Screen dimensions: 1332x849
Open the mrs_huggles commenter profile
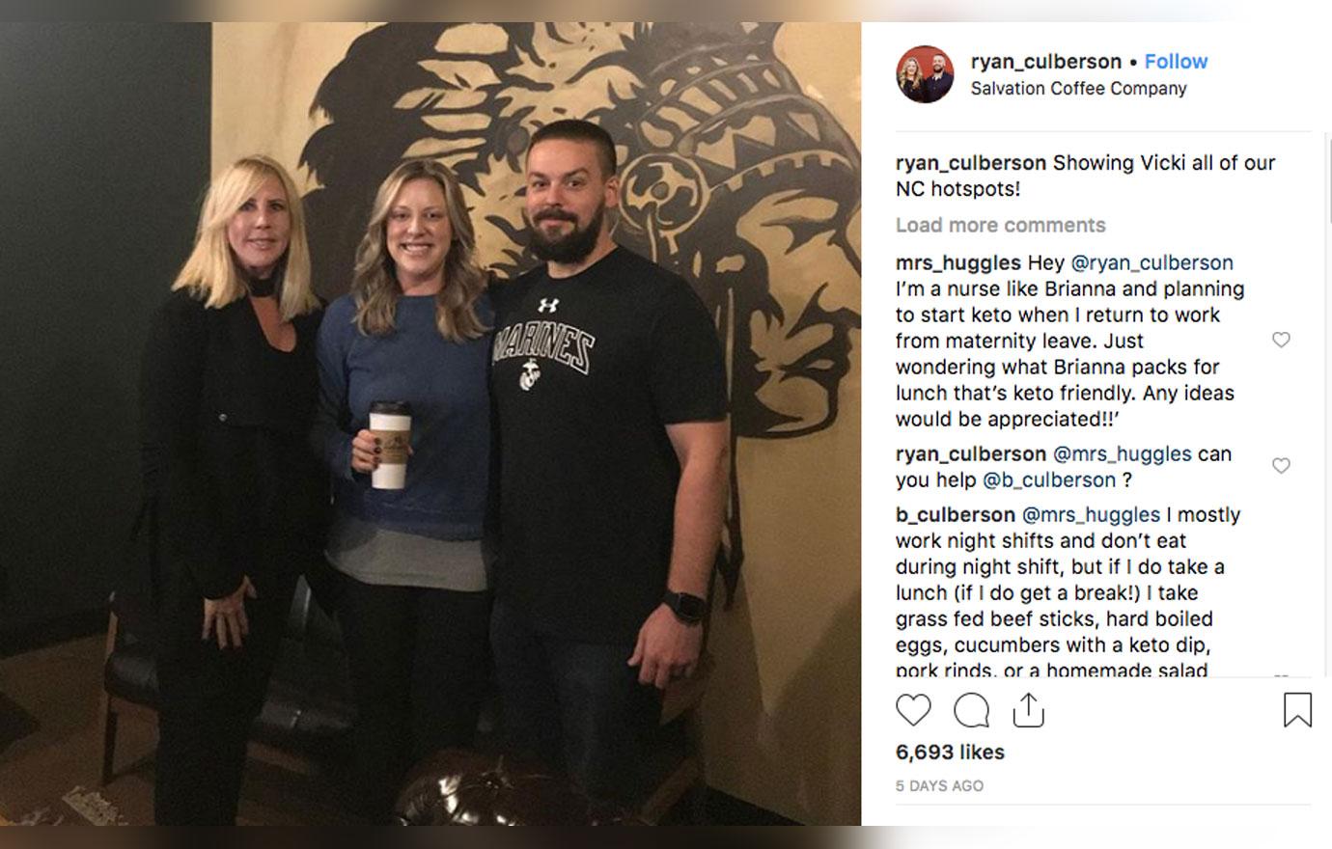[x=957, y=262]
